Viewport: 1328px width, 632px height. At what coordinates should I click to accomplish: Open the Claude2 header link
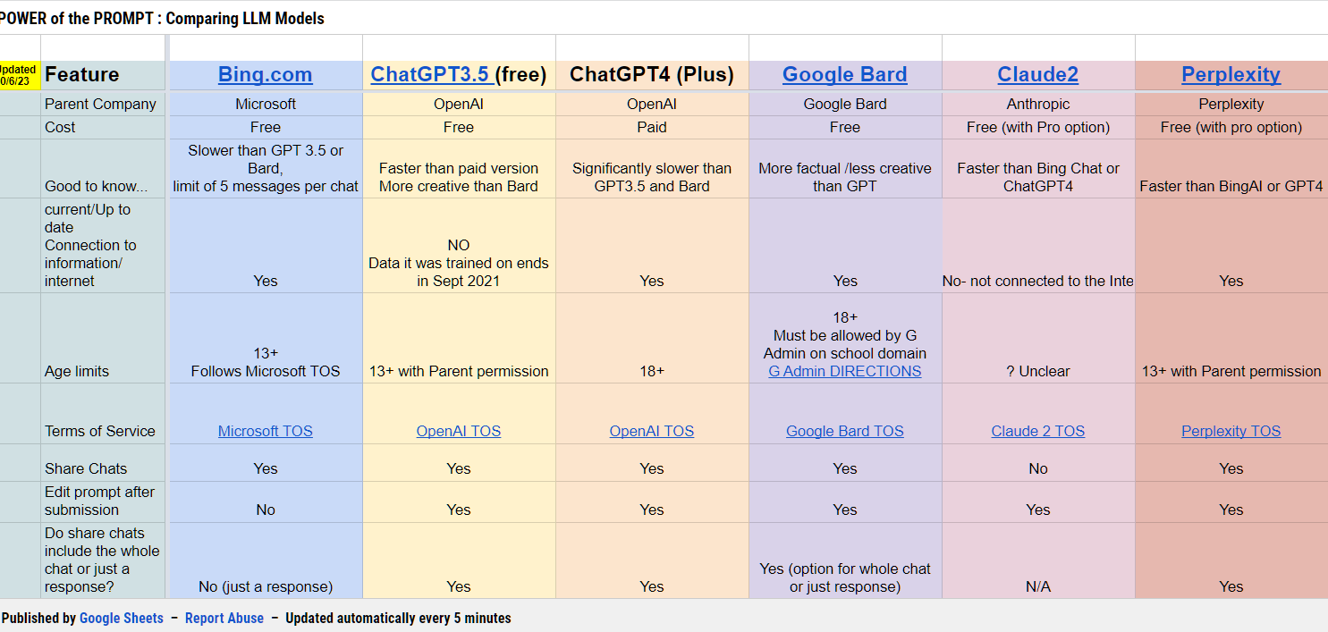[x=1037, y=75]
